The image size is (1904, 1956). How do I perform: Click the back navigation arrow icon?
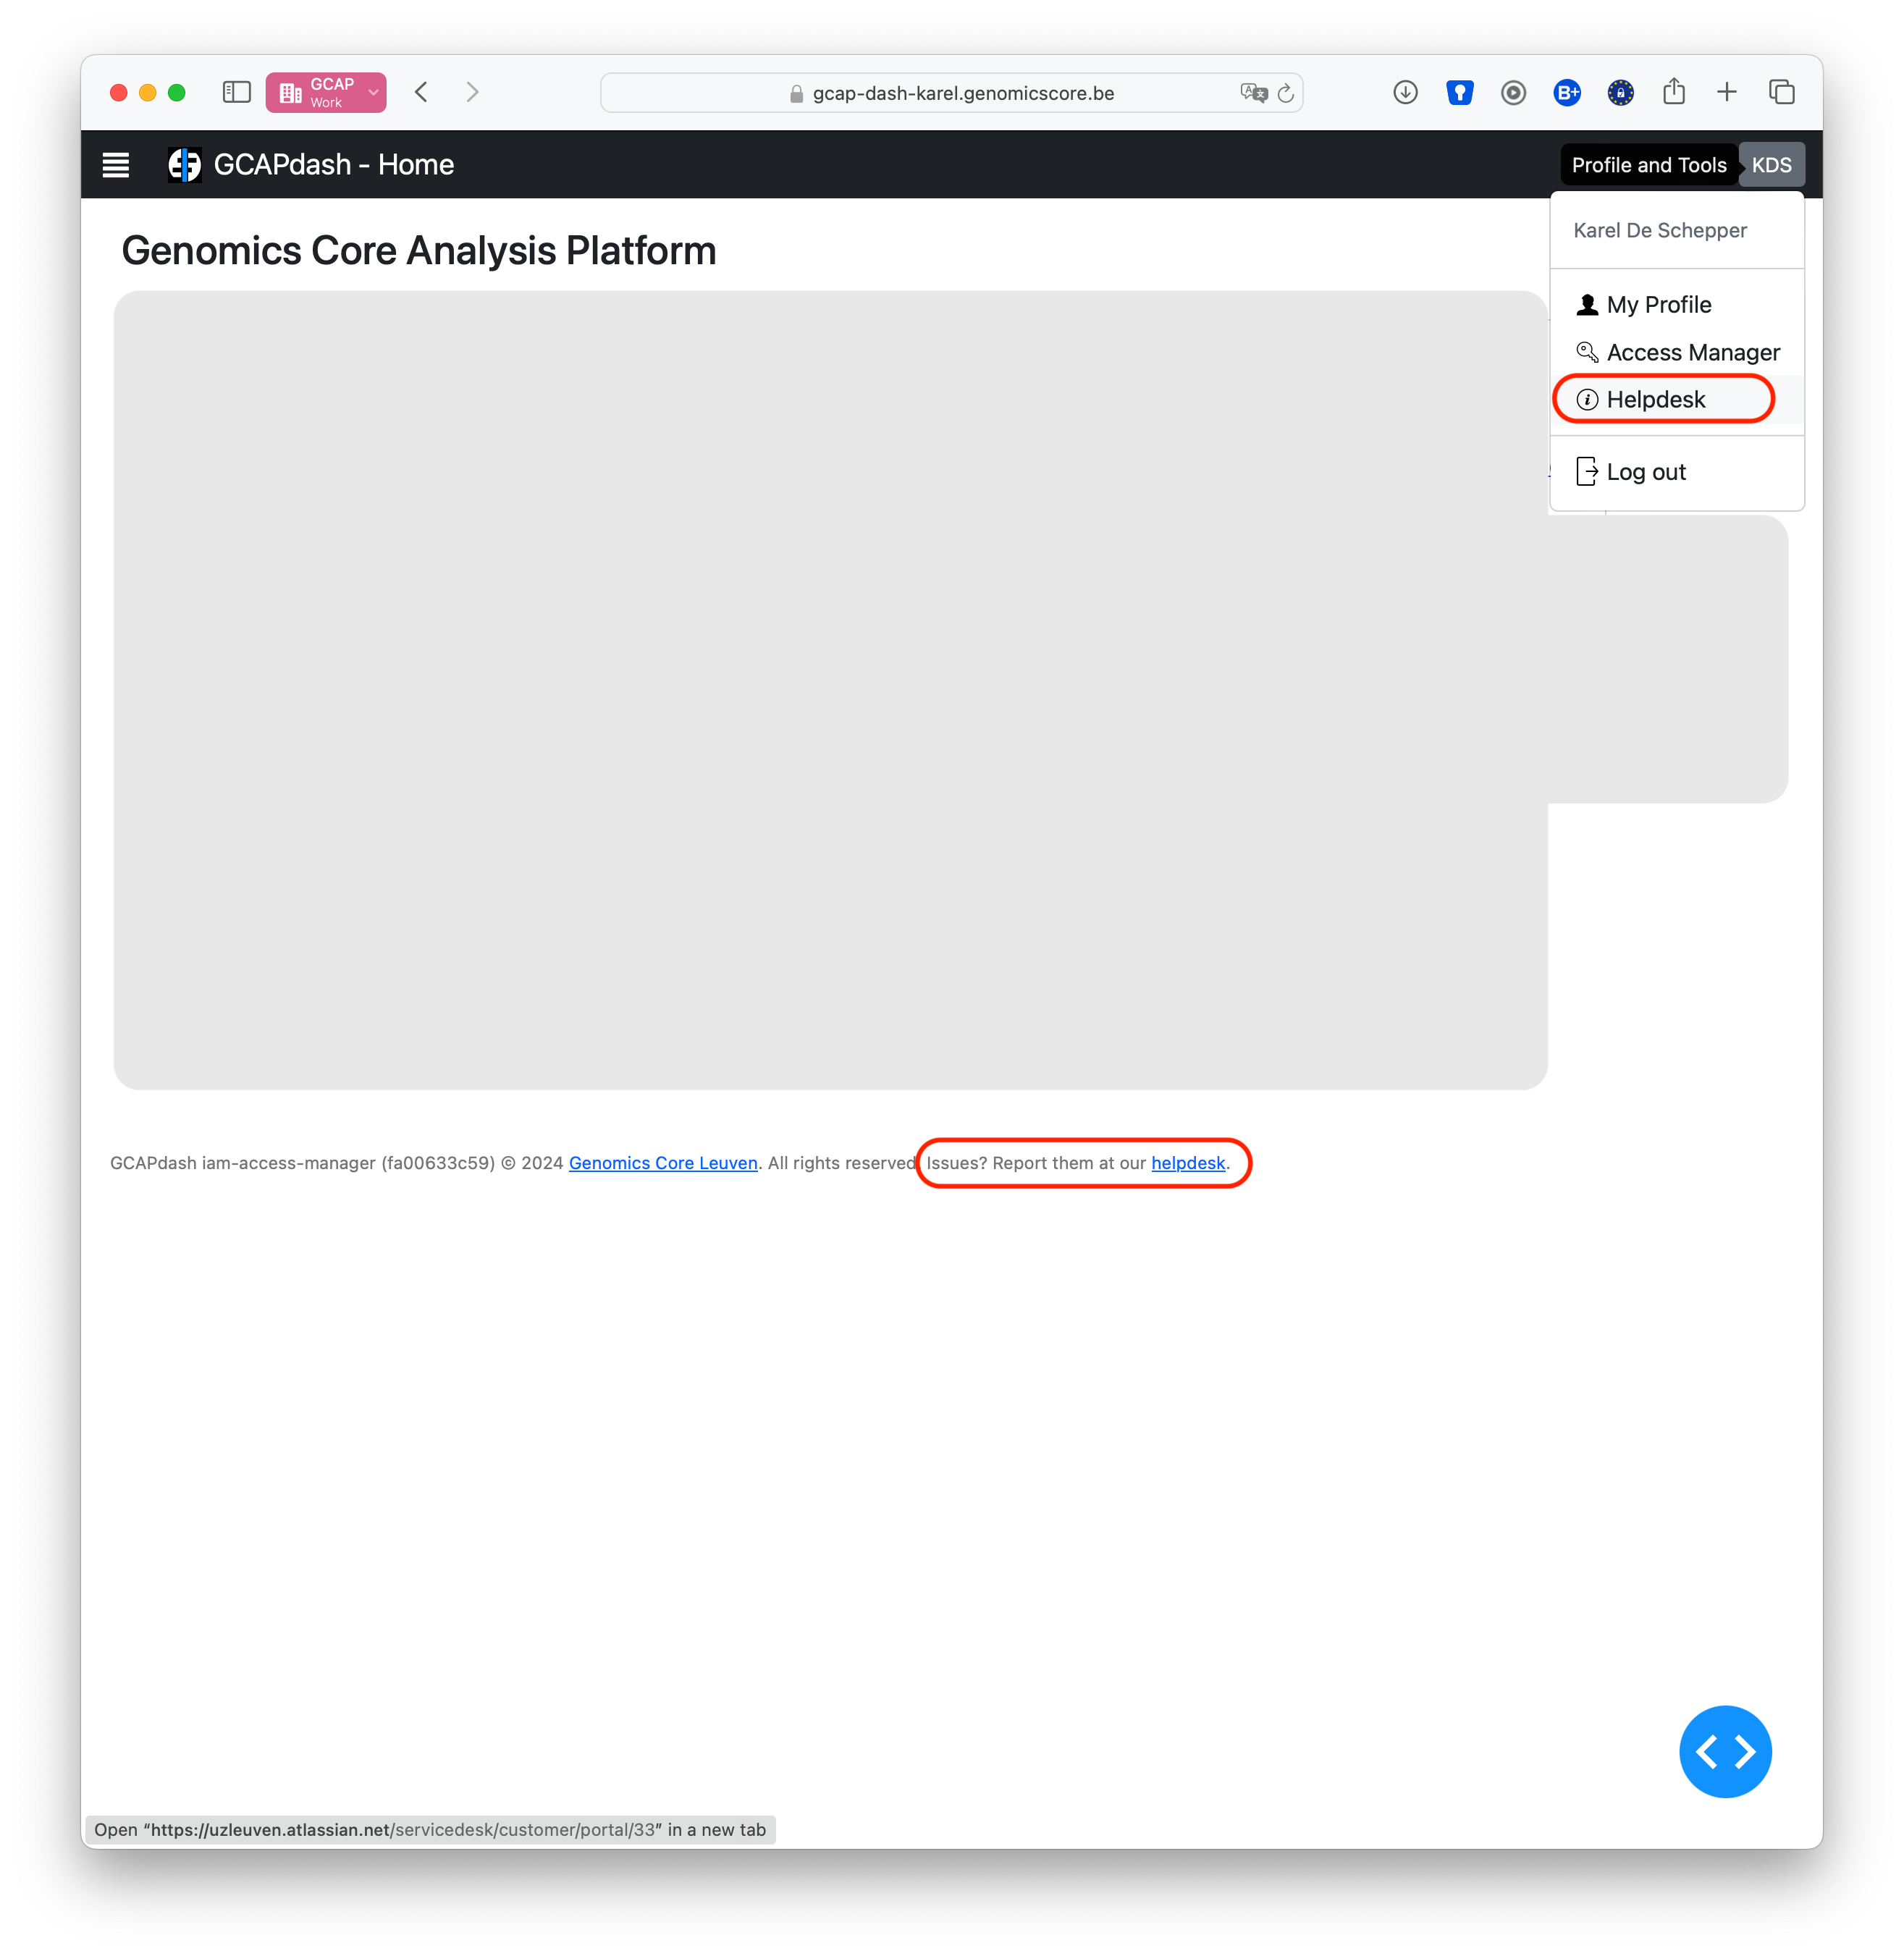click(424, 90)
